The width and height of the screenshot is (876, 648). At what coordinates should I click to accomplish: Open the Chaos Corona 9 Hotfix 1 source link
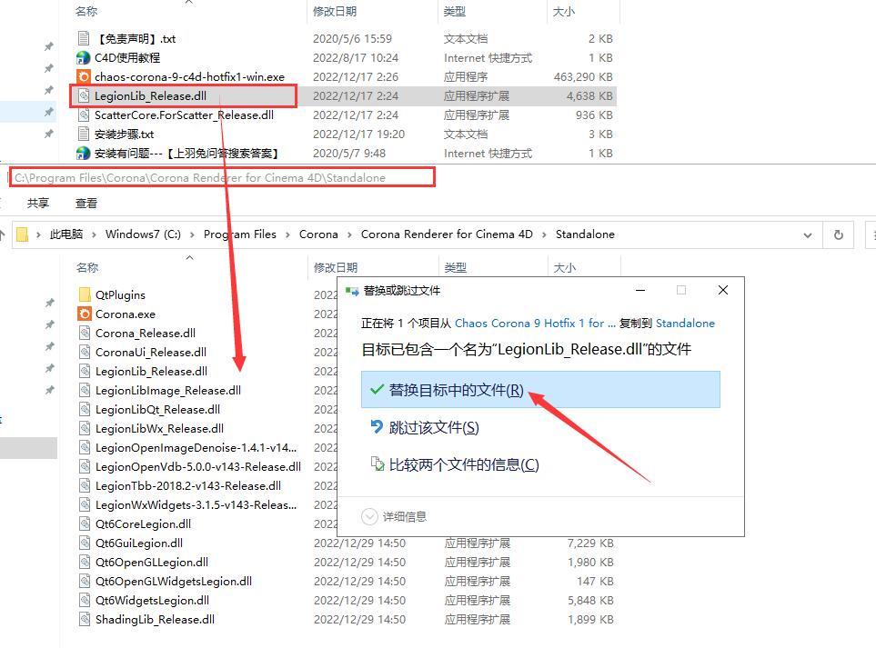535,324
